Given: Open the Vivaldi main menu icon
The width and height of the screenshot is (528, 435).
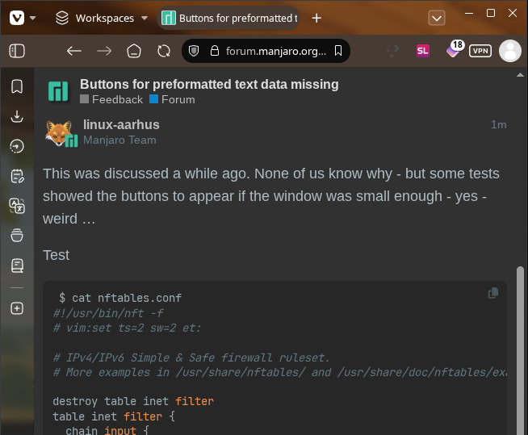Looking at the screenshot, I should pos(17,18).
